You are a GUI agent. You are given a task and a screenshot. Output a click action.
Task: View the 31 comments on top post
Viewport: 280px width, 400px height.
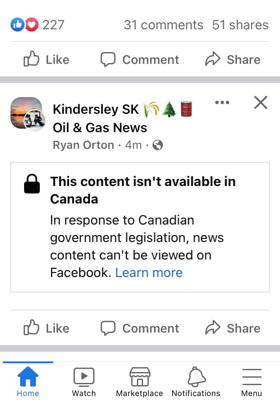coord(163,25)
